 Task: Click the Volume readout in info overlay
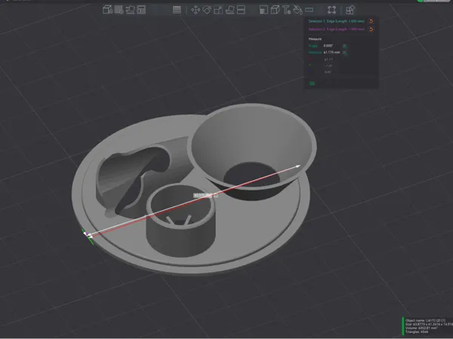[x=422, y=328]
